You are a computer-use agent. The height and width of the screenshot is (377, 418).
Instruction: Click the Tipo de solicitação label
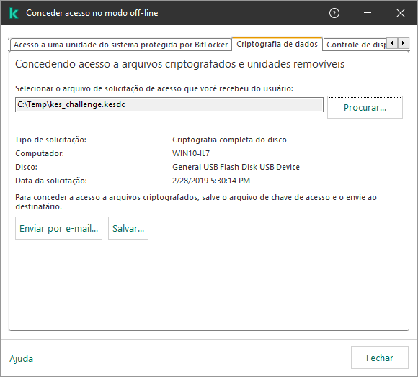click(50, 140)
